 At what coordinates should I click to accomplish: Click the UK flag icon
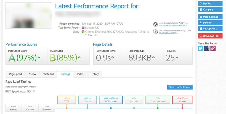pos(83,28)
